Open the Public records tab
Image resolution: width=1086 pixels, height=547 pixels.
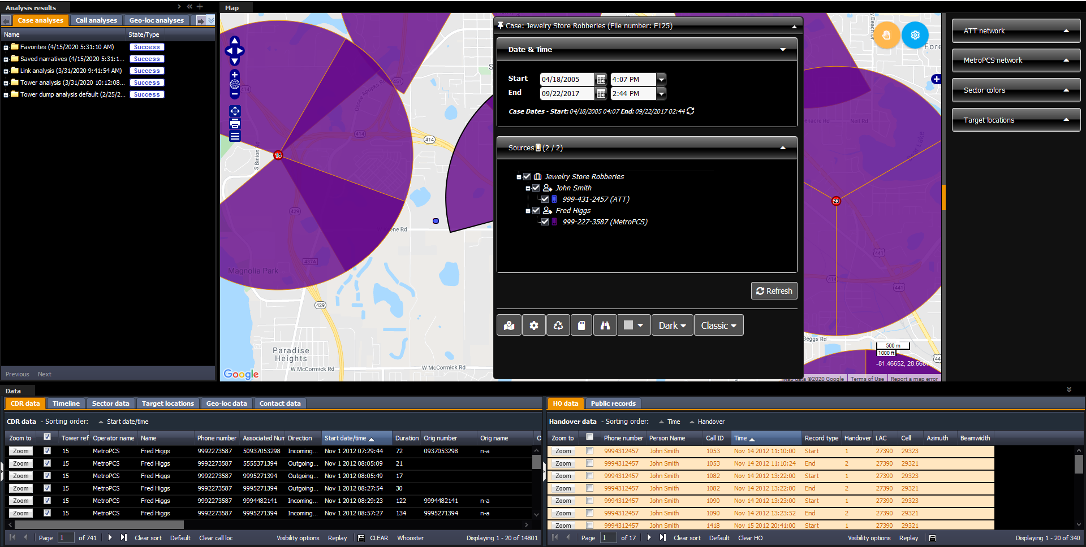613,403
